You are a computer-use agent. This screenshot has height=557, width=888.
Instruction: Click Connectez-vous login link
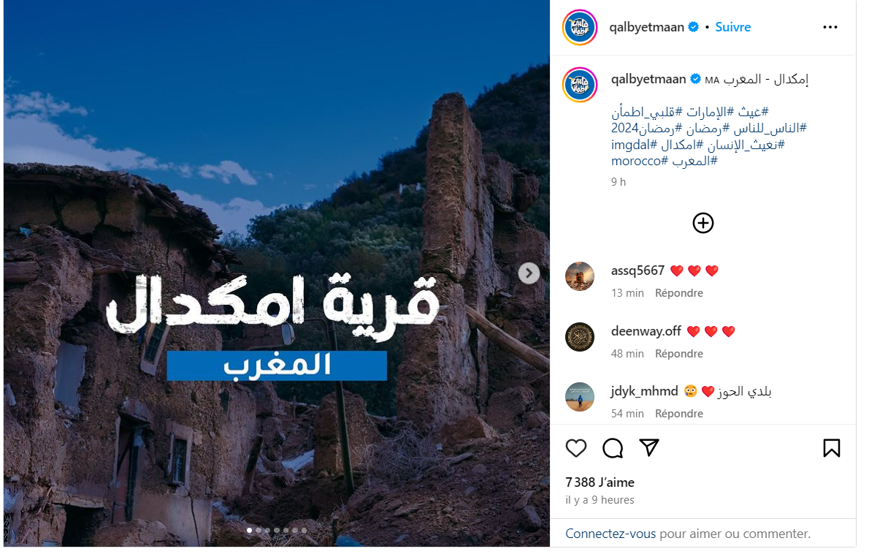(x=611, y=534)
